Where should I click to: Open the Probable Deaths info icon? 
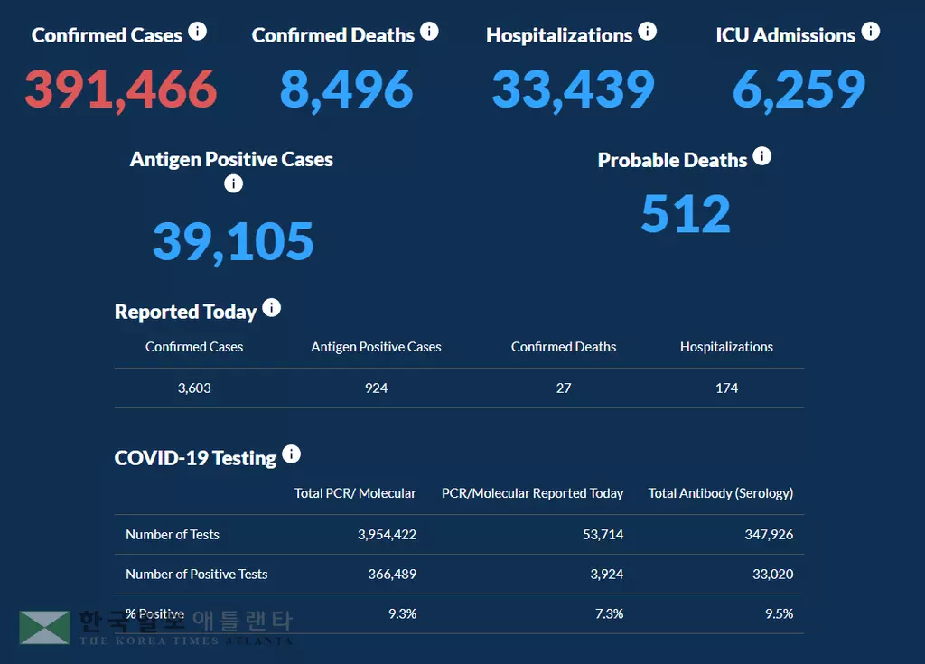(x=762, y=155)
